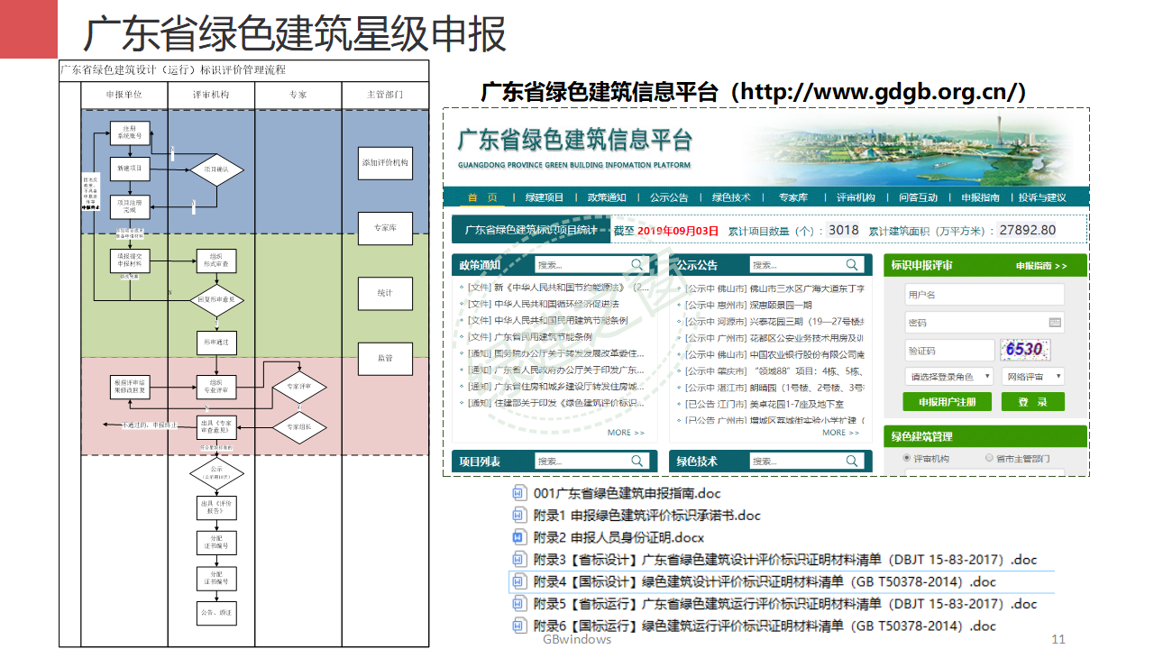Viewport: 1154px width, 649px height.
Task: Click the keyboard icon in the 密码 field
Action: pyautogui.click(x=1055, y=322)
